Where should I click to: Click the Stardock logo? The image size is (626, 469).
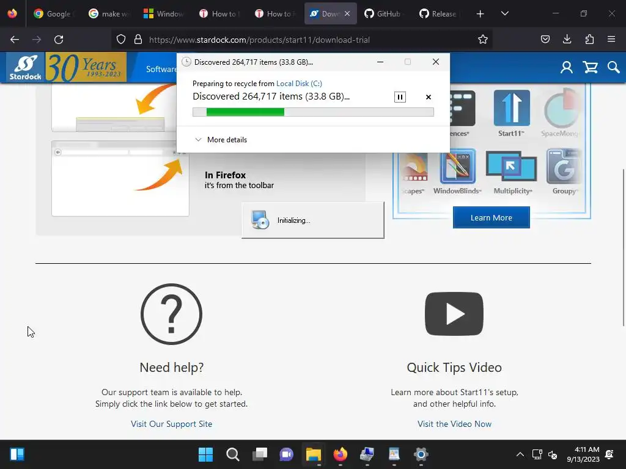(25, 67)
